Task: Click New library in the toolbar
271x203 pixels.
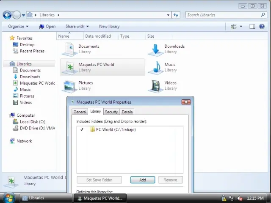Action: coord(109,26)
